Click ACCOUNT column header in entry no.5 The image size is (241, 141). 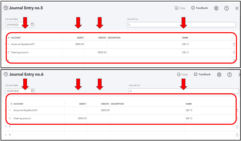click(x=16, y=38)
